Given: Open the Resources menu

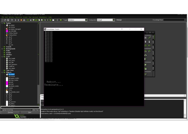Looking at the screenshot, I should point(19,17).
